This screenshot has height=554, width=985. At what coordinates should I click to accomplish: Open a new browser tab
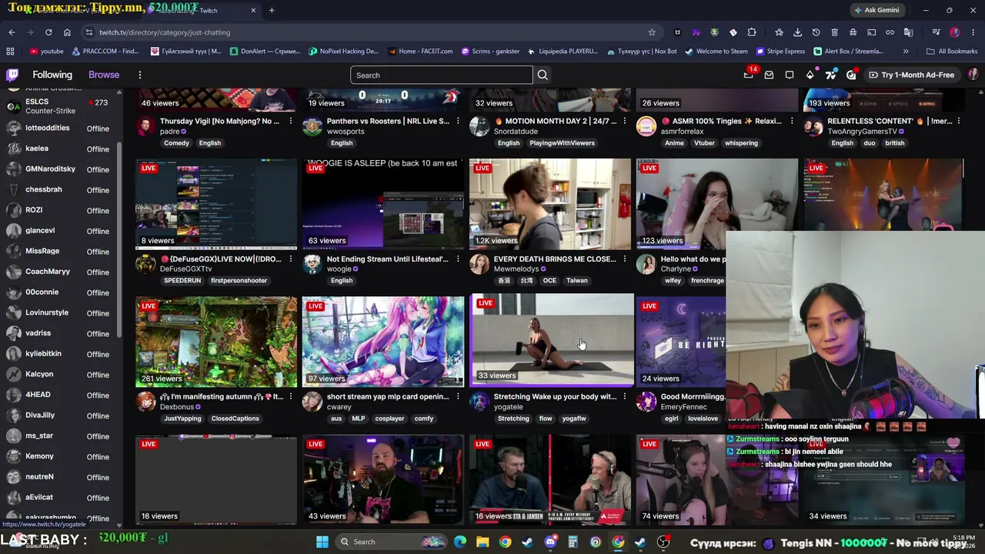272,10
